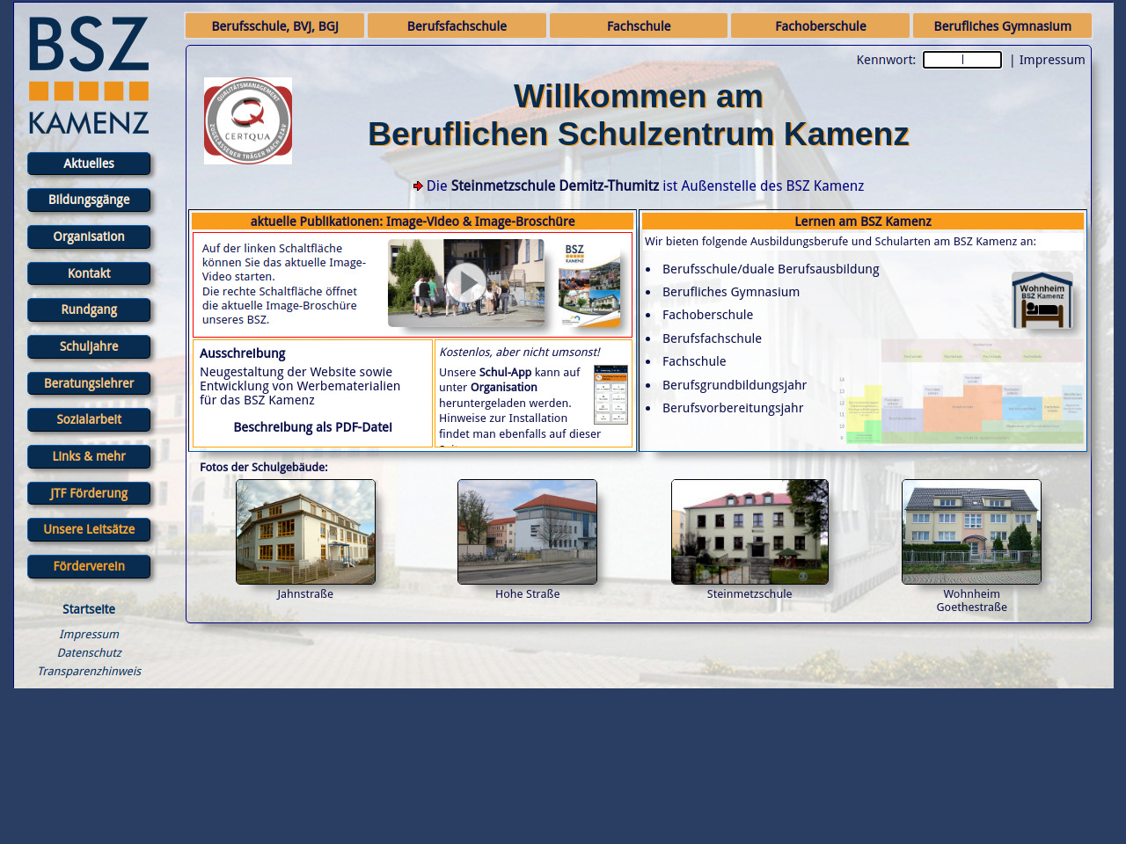This screenshot has height=844, width=1126.
Task: Open Beschreibung als PDF-Datei link
Action: pos(312,427)
